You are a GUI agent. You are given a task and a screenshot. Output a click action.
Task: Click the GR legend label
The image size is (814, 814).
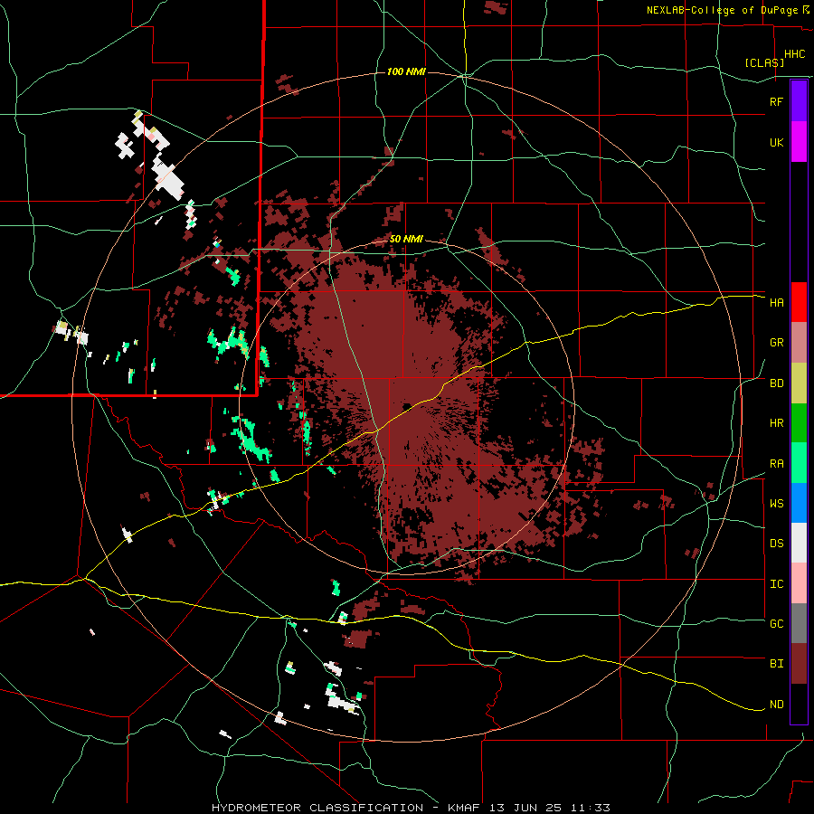(x=776, y=343)
